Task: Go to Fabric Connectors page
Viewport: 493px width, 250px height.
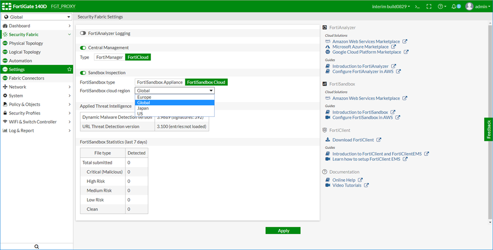Action: pos(26,78)
